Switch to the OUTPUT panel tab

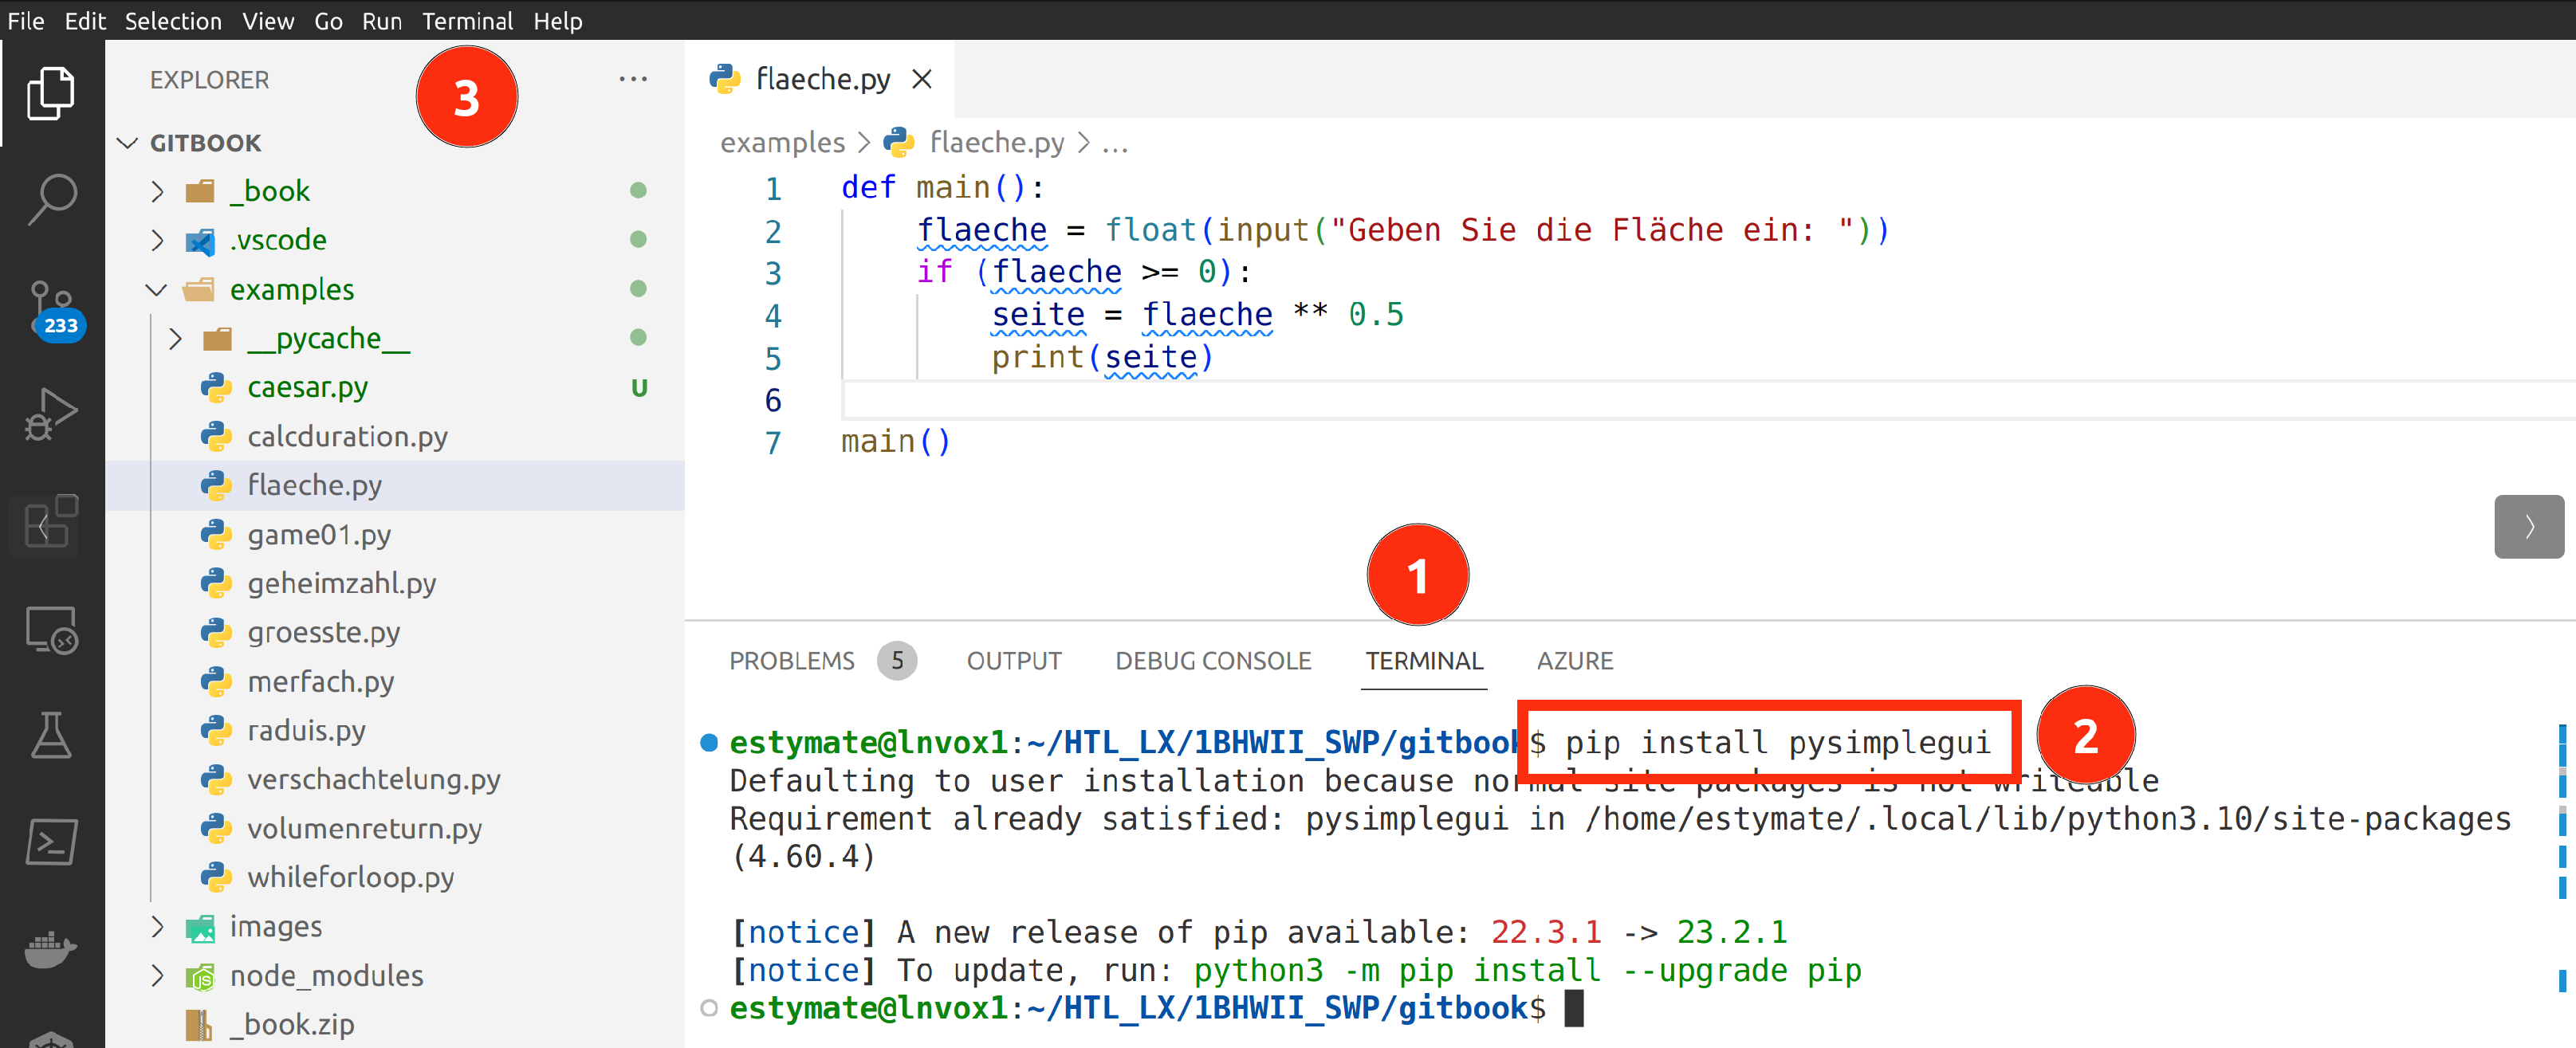tap(1014, 661)
